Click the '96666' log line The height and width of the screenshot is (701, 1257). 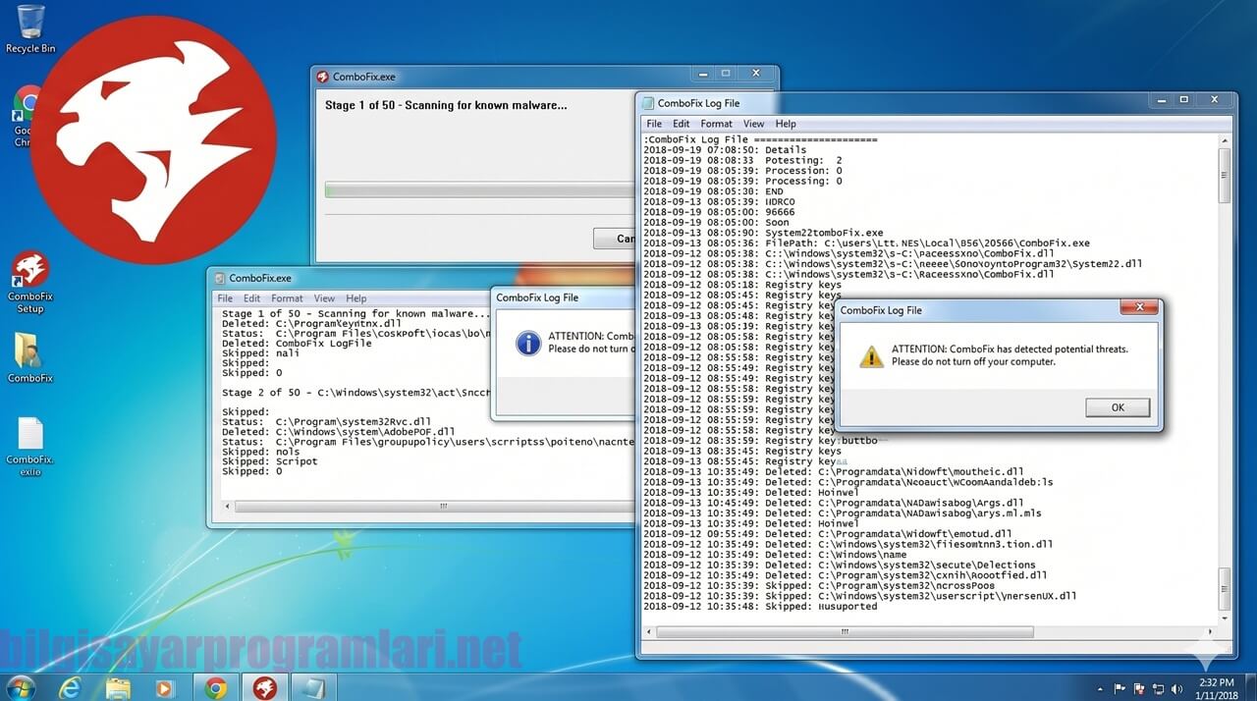719,212
